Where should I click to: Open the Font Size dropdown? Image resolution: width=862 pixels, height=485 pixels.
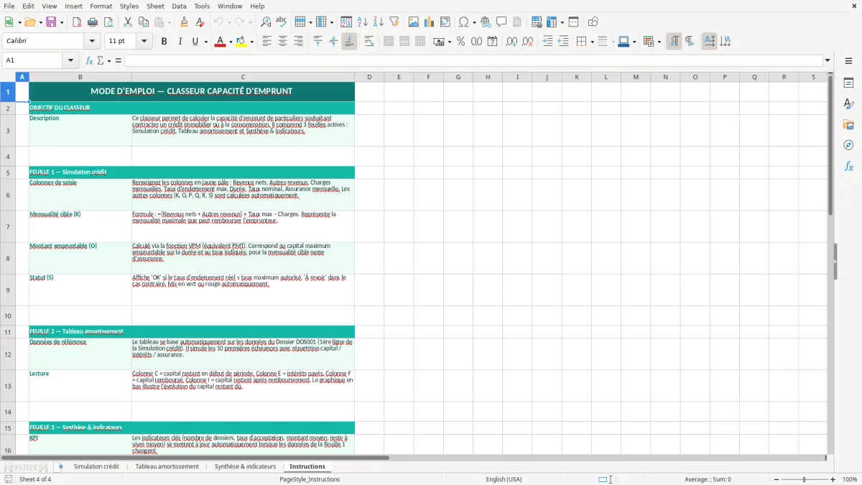click(144, 42)
